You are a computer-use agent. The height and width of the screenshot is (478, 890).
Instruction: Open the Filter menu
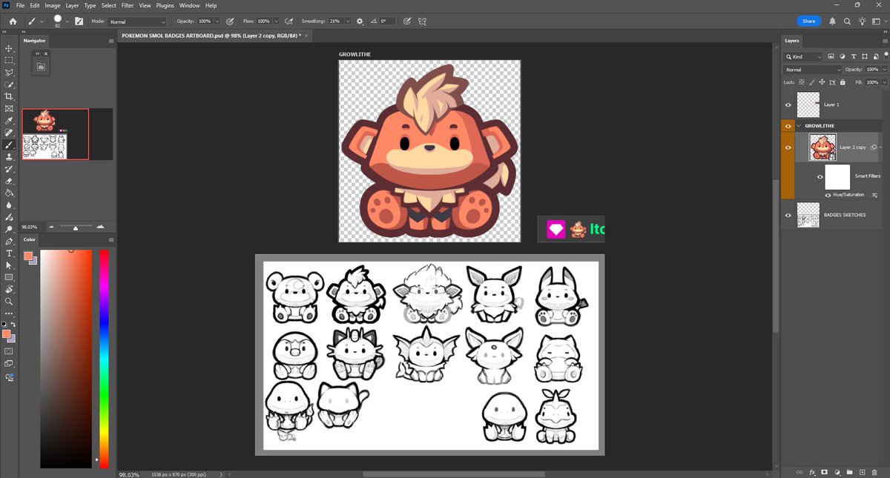(x=127, y=5)
